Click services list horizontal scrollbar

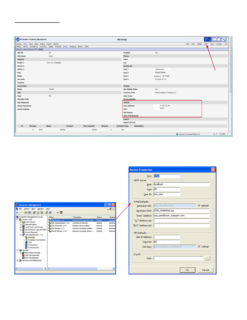(x=81, y=268)
